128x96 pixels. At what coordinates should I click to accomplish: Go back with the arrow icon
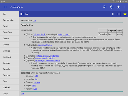click(5, 7)
